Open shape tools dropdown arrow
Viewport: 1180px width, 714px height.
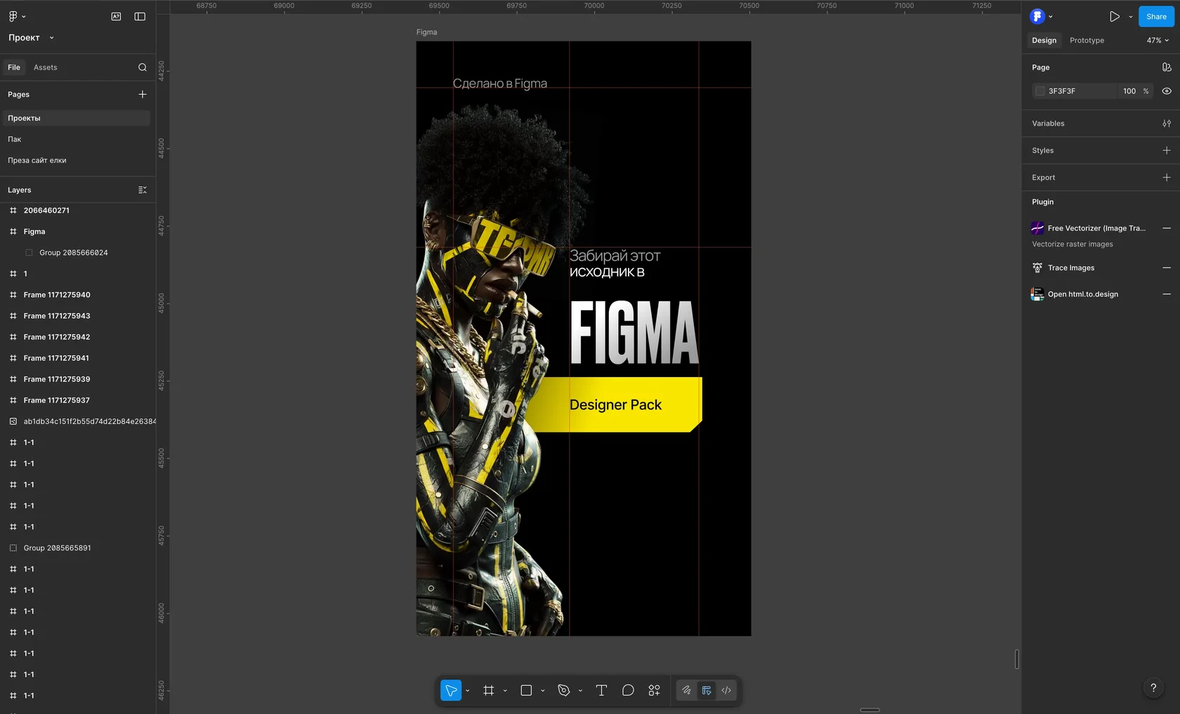(543, 691)
